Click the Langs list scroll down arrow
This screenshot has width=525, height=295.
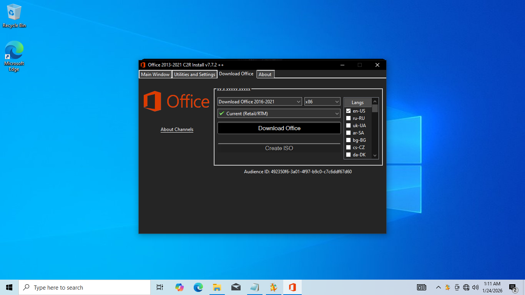[375, 156]
